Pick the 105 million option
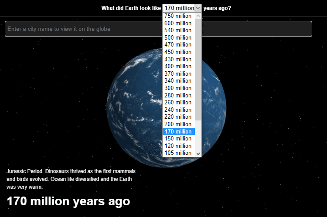 coord(179,153)
